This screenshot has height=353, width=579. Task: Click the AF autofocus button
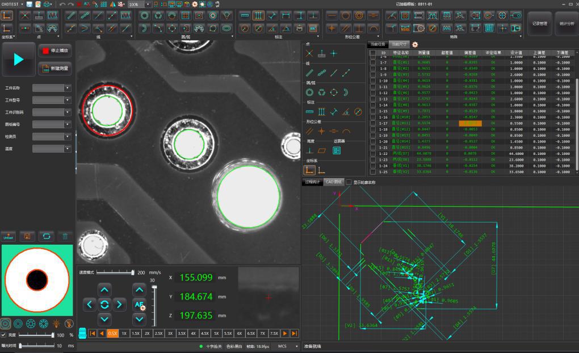(x=139, y=305)
